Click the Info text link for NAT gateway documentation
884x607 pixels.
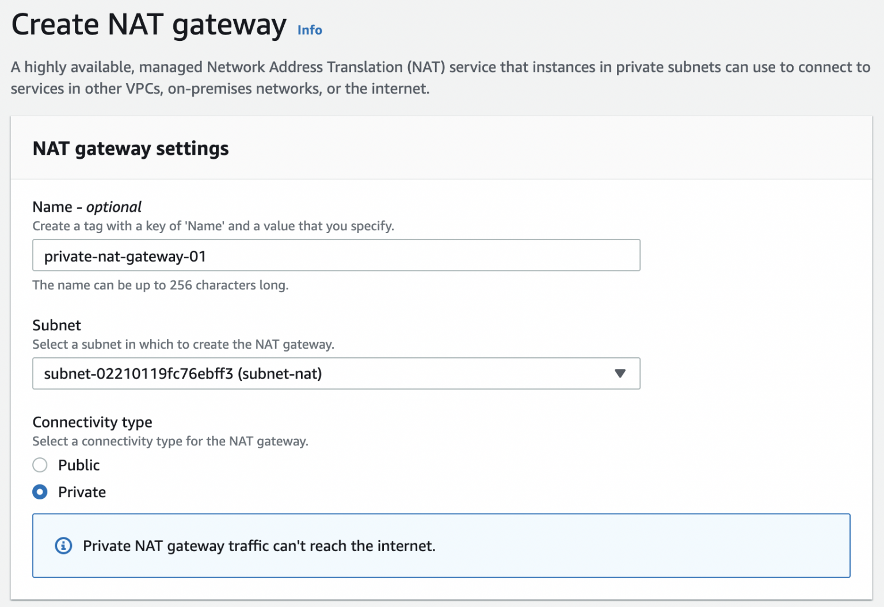(309, 30)
